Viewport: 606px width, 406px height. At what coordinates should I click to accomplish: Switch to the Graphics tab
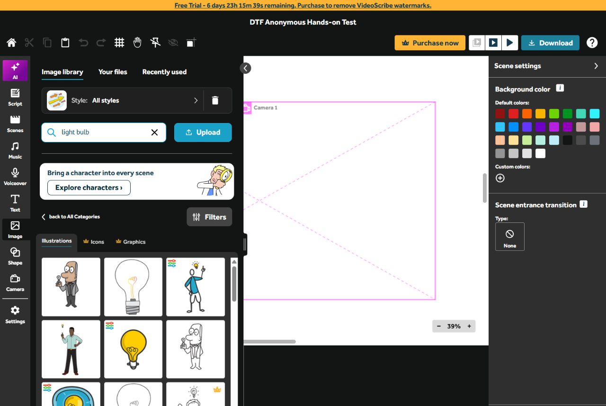pyautogui.click(x=131, y=242)
